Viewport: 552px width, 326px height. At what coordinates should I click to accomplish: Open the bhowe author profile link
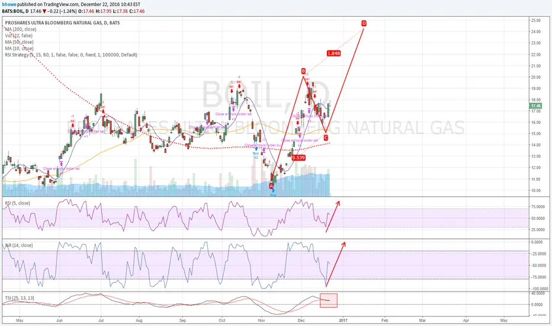(x=9, y=5)
